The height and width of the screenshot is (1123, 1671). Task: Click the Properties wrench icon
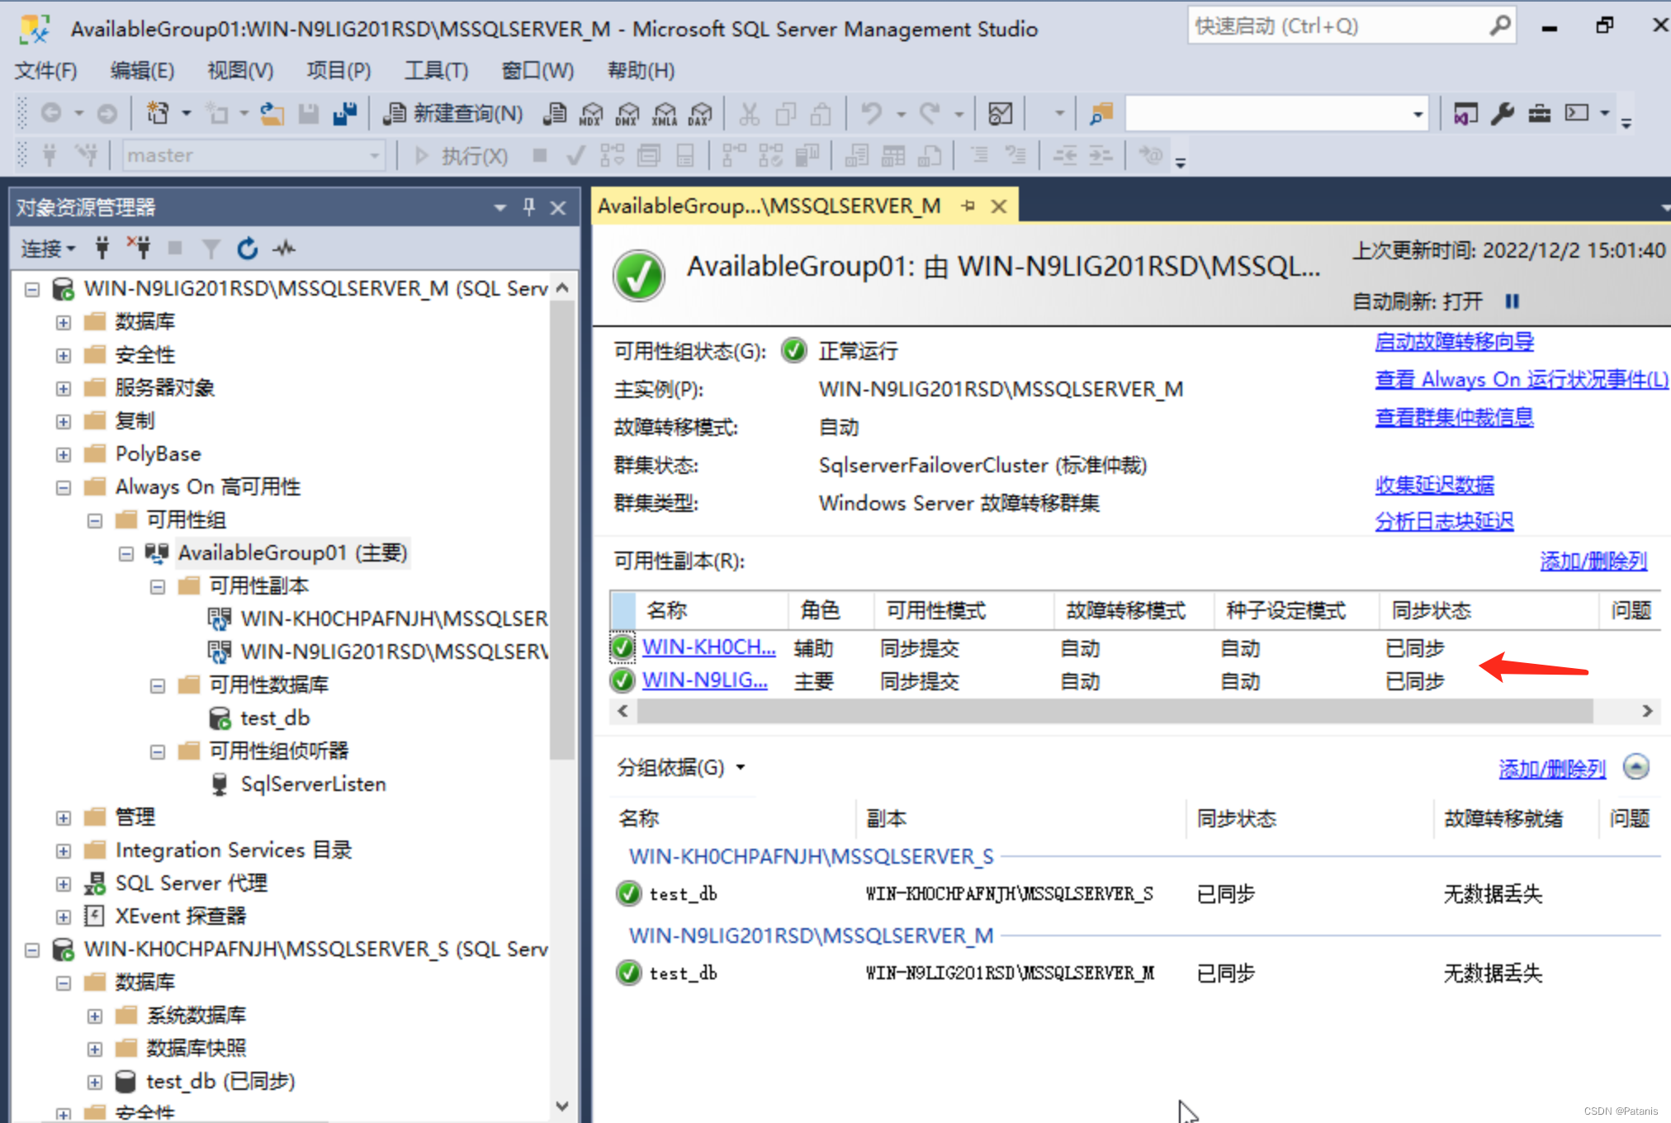click(x=1502, y=113)
